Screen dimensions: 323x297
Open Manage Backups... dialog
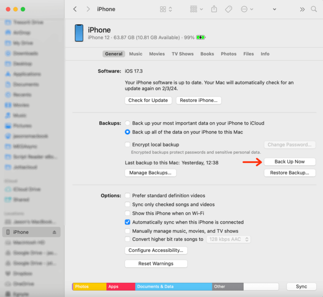(x=150, y=173)
